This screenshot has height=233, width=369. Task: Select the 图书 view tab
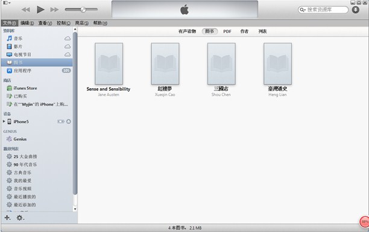point(210,31)
